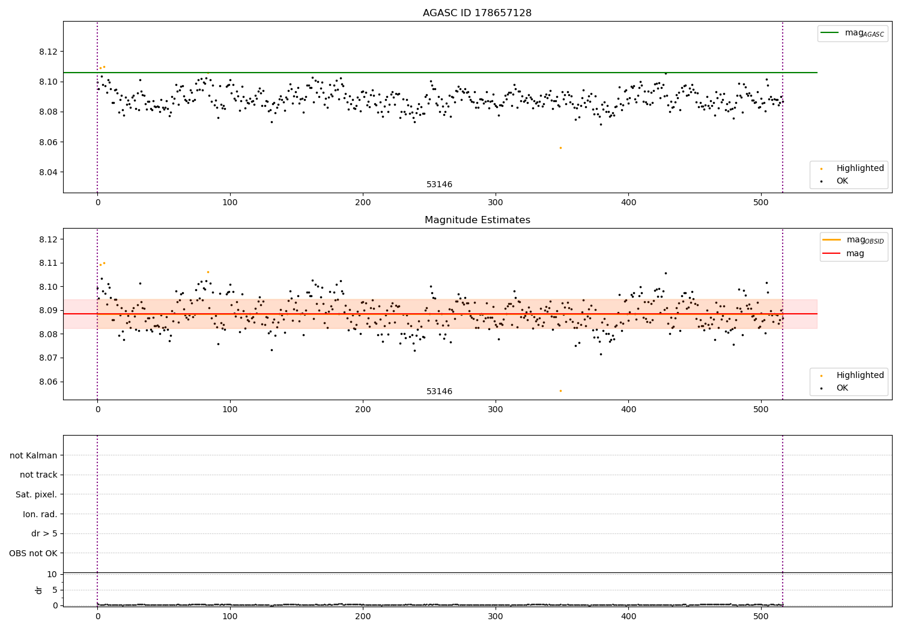Click the AGASC ID 178657128 title
Image resolution: width=901 pixels, height=630 pixels.
[x=477, y=13]
